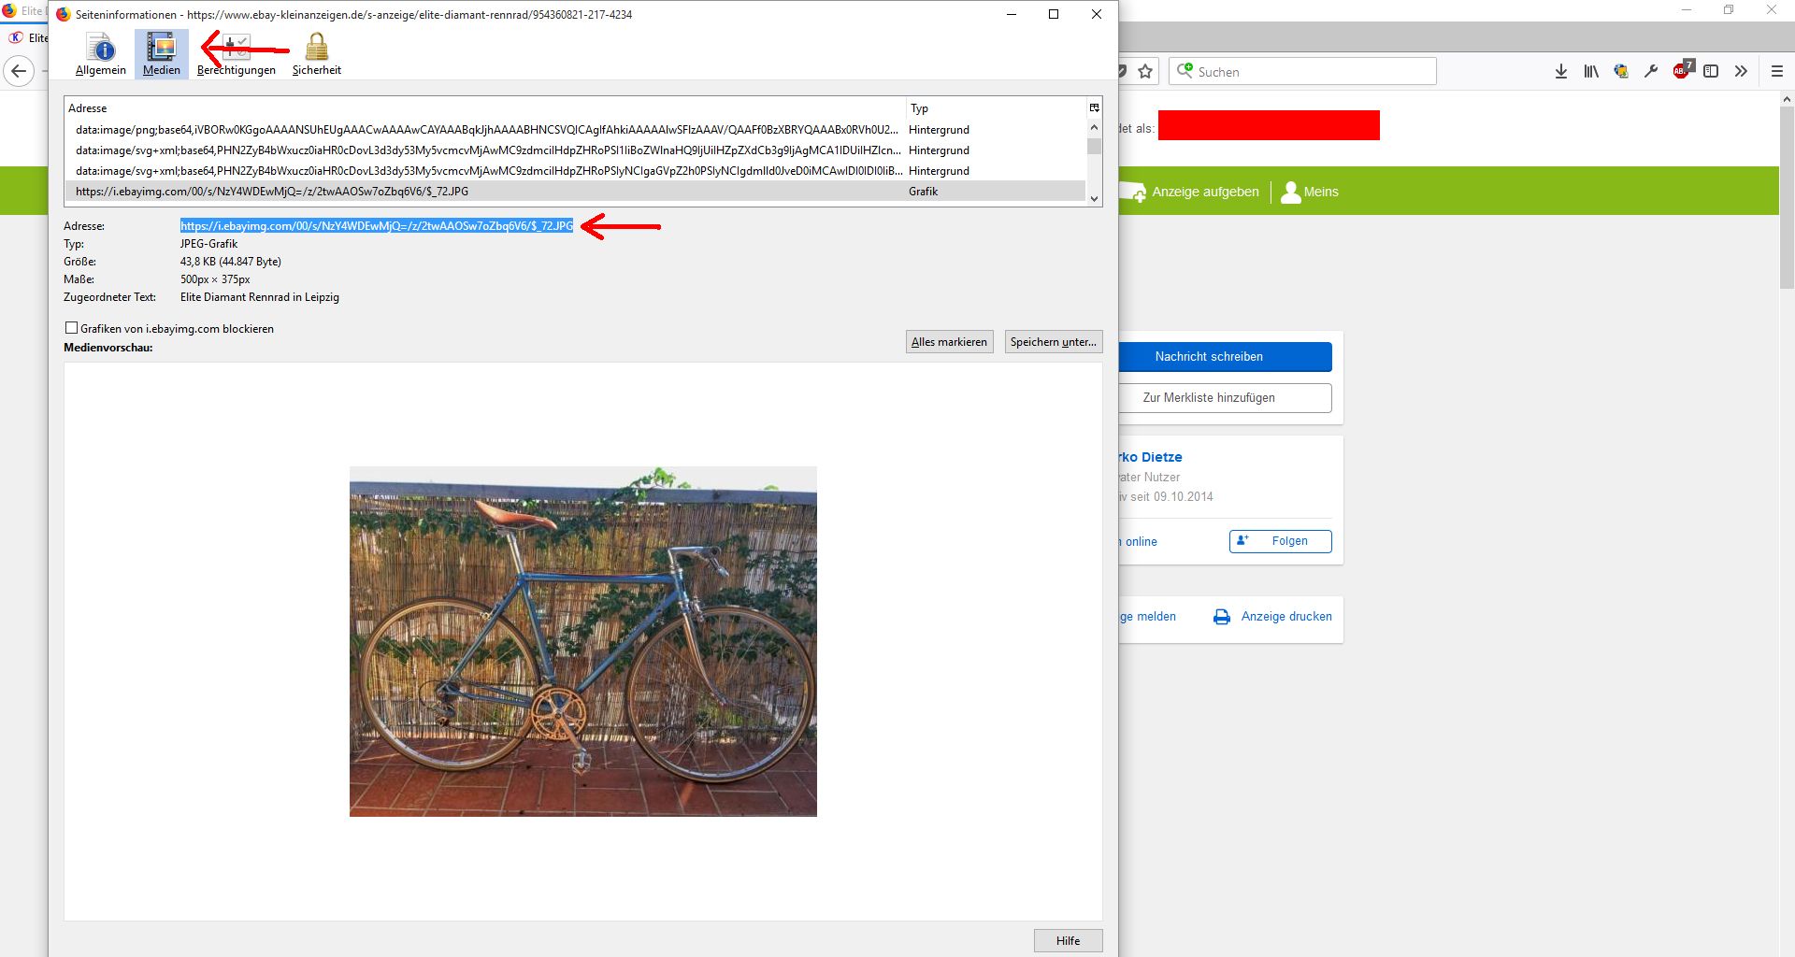This screenshot has height=957, width=1795.
Task: Minimize the Firefox browser window
Action: [1687, 10]
